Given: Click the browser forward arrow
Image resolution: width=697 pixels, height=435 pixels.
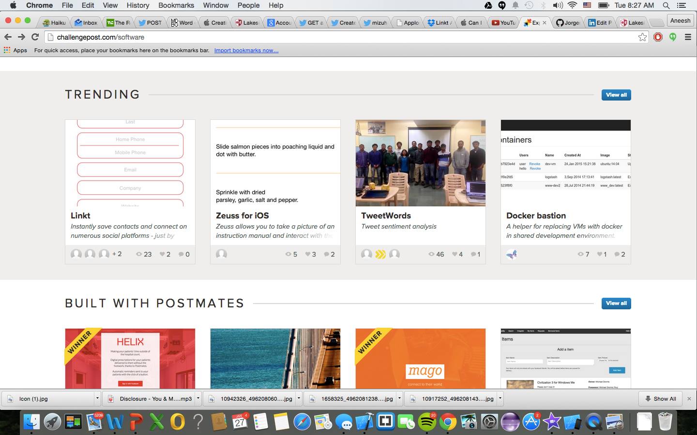Looking at the screenshot, I should 21,37.
